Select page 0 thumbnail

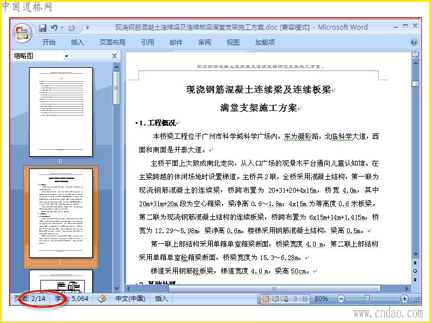[x=61, y=112]
